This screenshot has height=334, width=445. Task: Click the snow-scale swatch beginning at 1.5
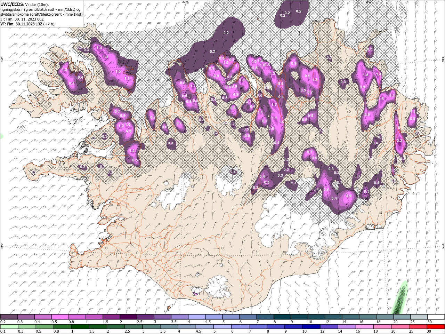tap(111, 317)
